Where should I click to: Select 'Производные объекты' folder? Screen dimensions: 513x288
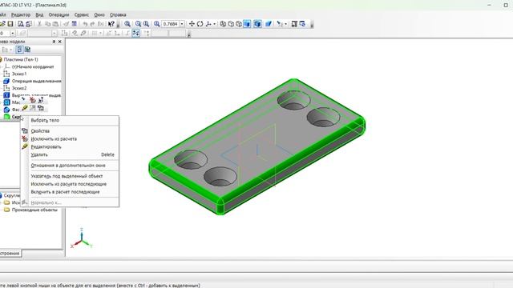coord(34,210)
